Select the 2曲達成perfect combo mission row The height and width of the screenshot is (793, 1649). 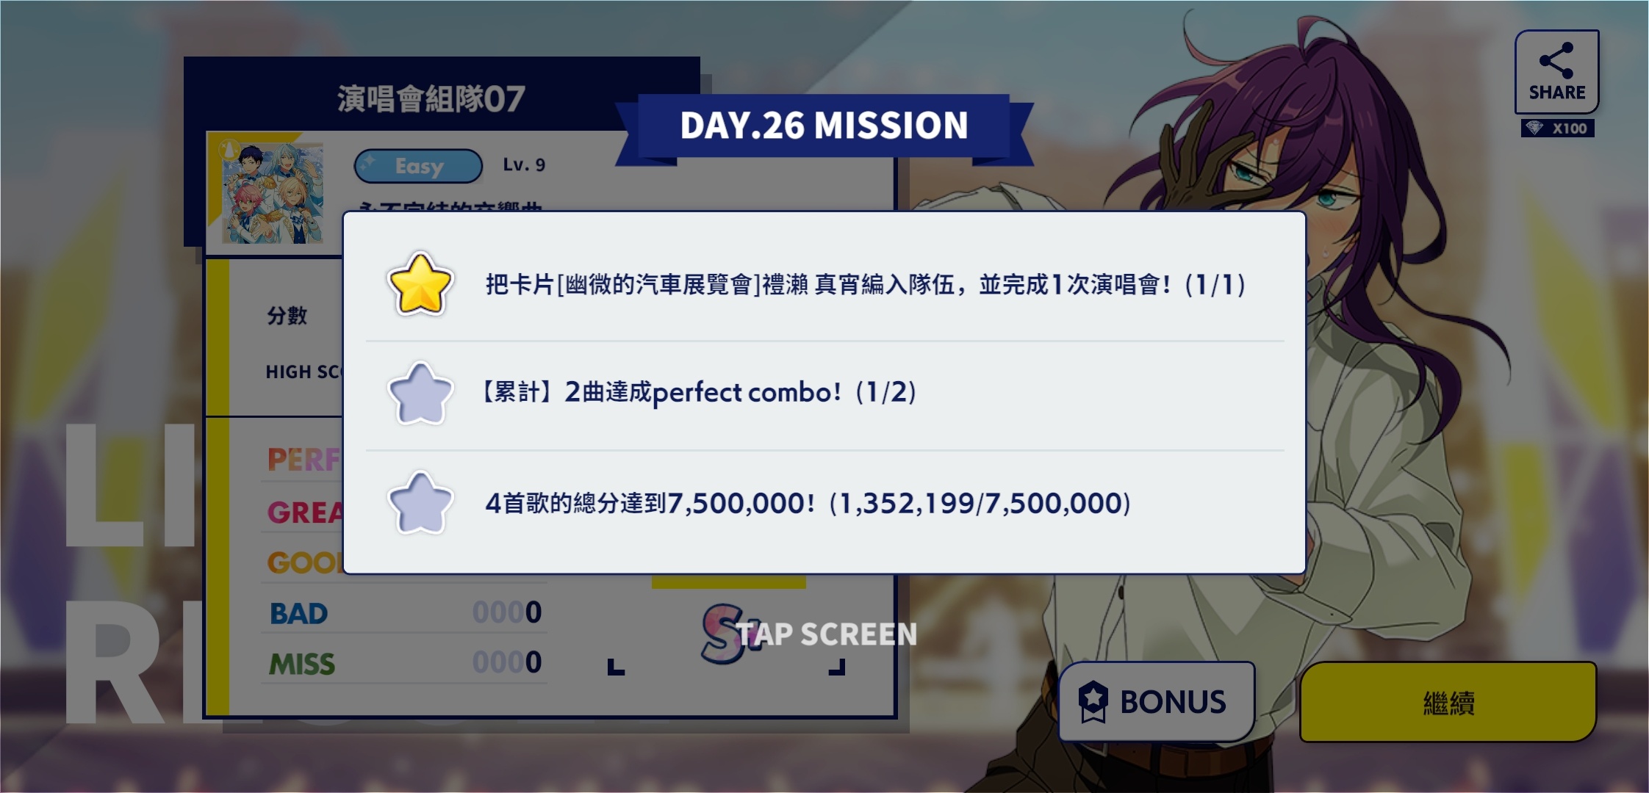coord(824,394)
